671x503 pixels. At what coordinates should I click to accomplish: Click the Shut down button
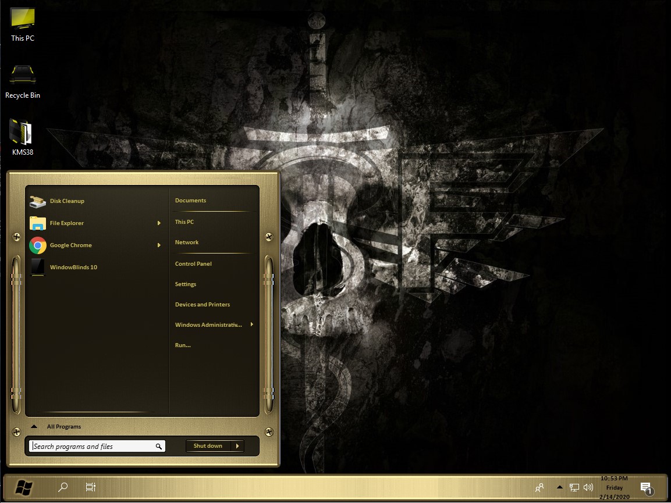coord(208,446)
